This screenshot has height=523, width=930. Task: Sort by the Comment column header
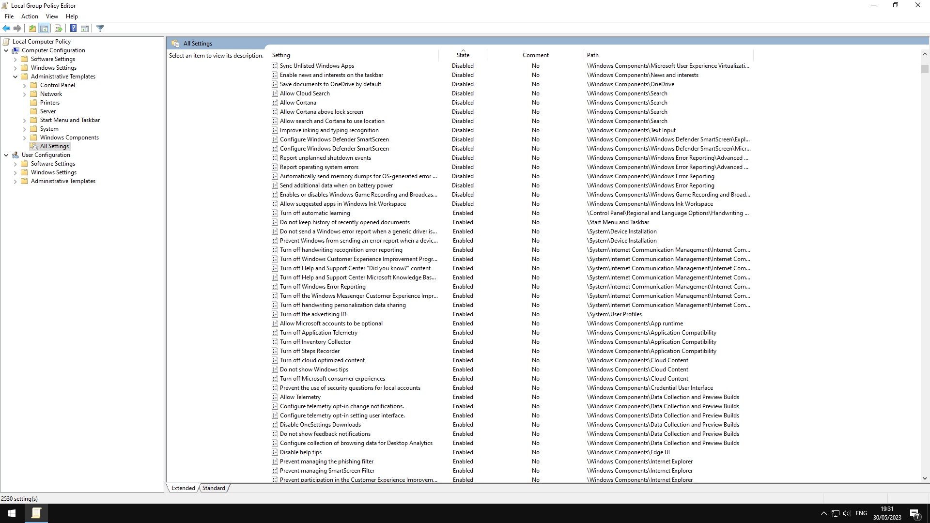(x=535, y=55)
